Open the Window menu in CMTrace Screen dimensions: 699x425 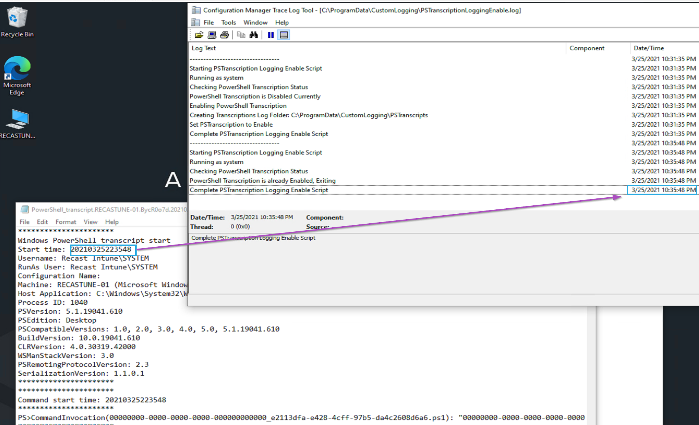tap(255, 23)
